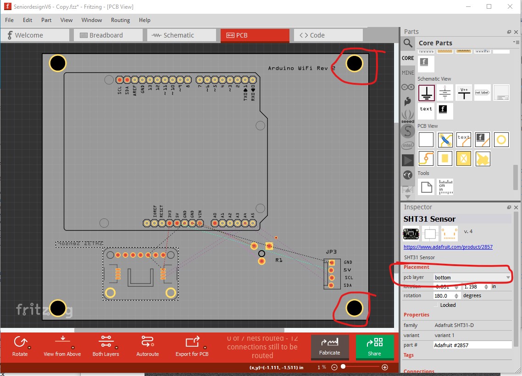Viewport: 522px width, 376px height.
Task: Open the pcb layer dropdown
Action: coord(472,277)
